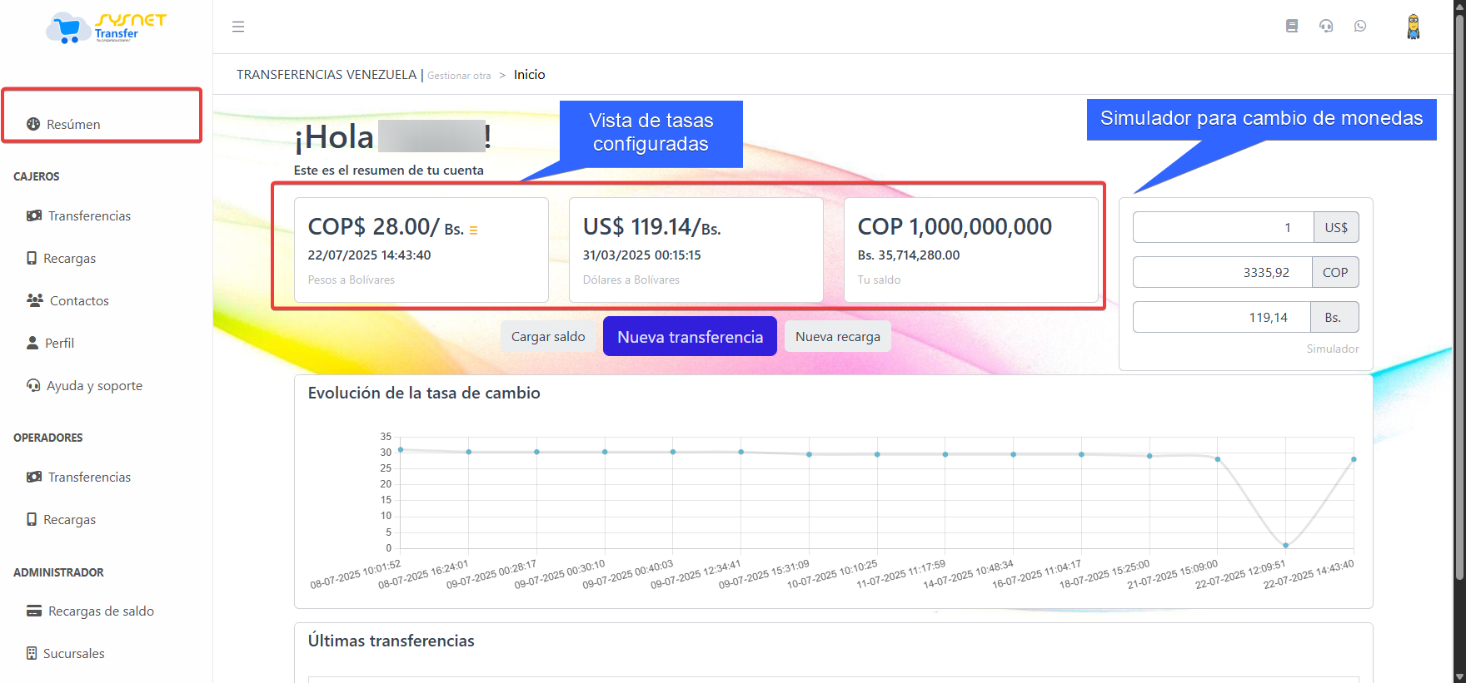Open the WhatsApp icon in header
Screen dimensions: 1466x683
click(x=1360, y=26)
